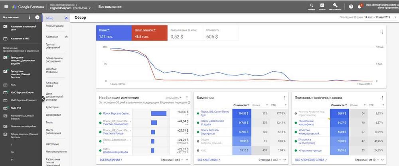This screenshot has height=166, width=399.
Task: Open Клики column dropdown in Кампании card
Action: click(260, 105)
